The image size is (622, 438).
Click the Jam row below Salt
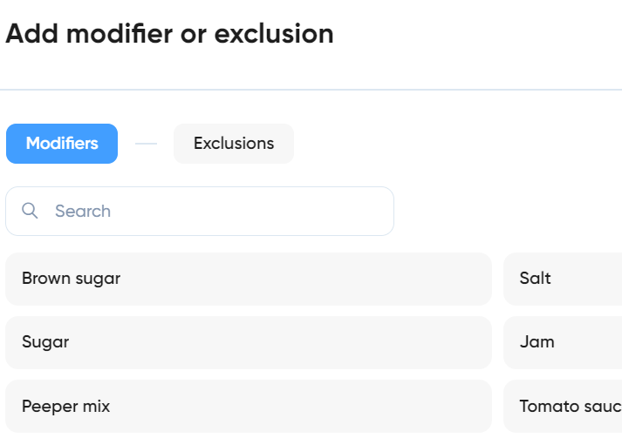coord(563,342)
